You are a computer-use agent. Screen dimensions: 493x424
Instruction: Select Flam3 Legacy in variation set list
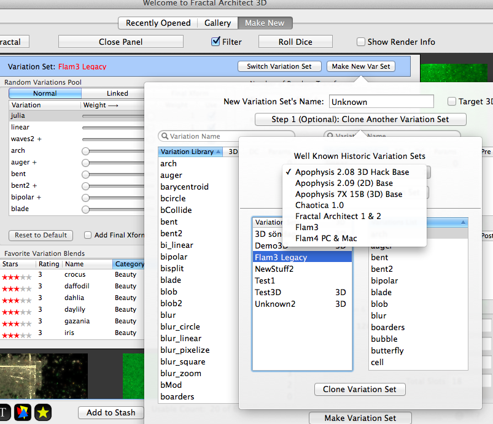pyautogui.click(x=303, y=257)
